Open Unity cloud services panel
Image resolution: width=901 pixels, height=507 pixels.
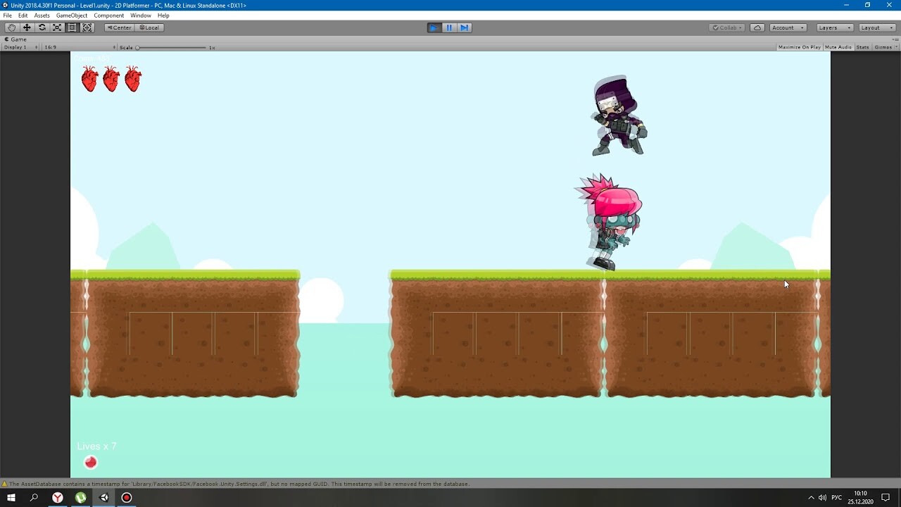pos(757,27)
